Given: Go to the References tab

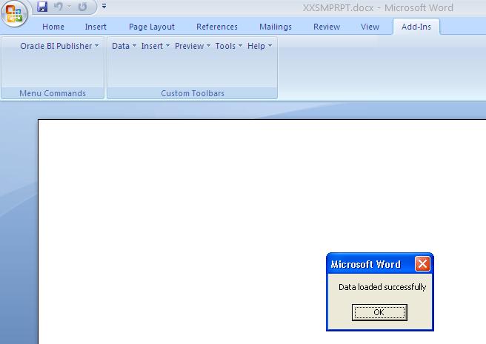Looking at the screenshot, I should tap(217, 27).
